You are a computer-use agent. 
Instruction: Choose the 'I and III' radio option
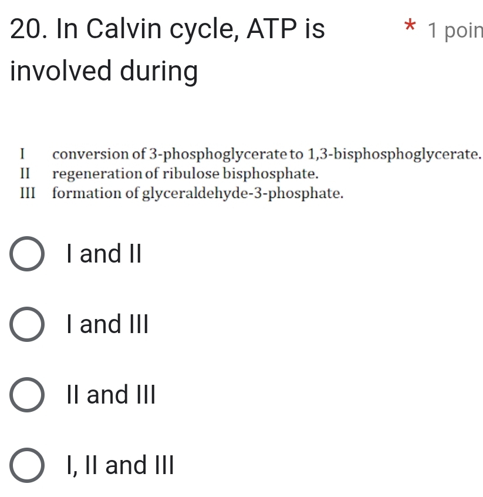(x=26, y=324)
